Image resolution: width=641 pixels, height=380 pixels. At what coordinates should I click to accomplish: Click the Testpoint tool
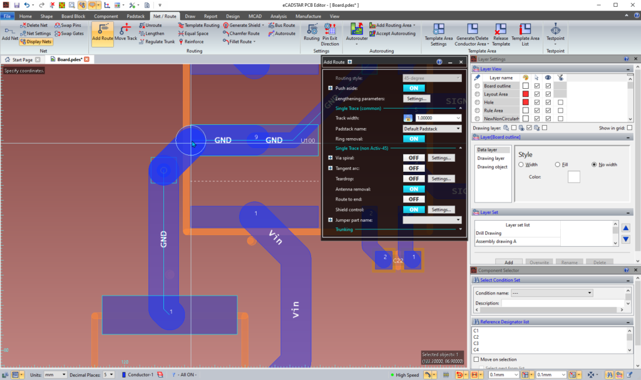pyautogui.click(x=555, y=34)
